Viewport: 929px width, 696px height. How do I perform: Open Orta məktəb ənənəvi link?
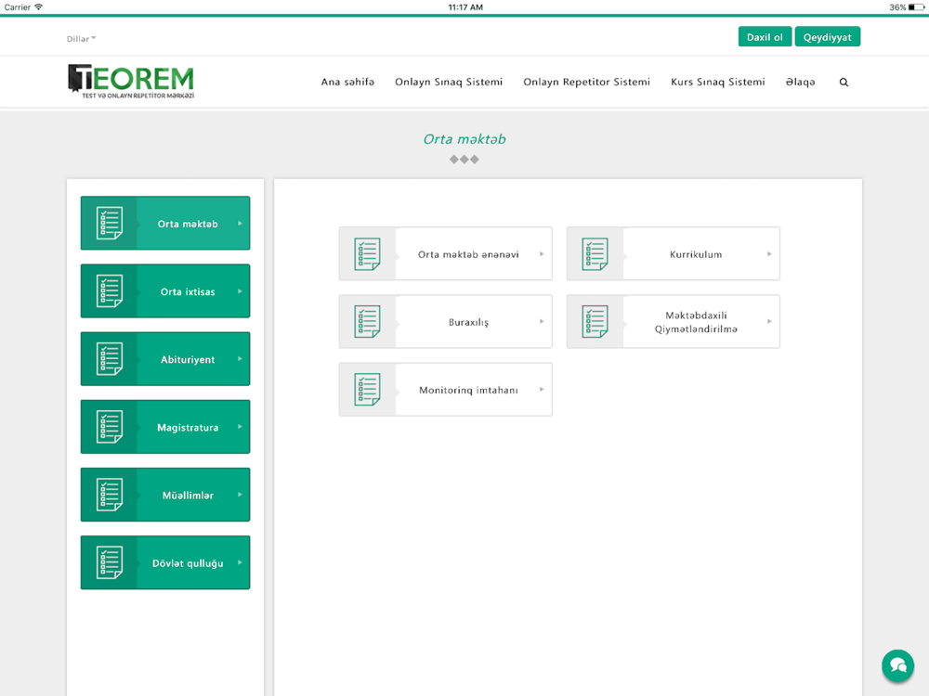click(468, 254)
